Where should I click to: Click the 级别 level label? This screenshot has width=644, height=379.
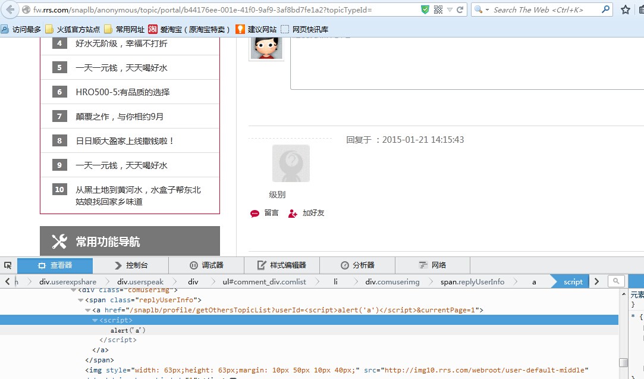[277, 195]
